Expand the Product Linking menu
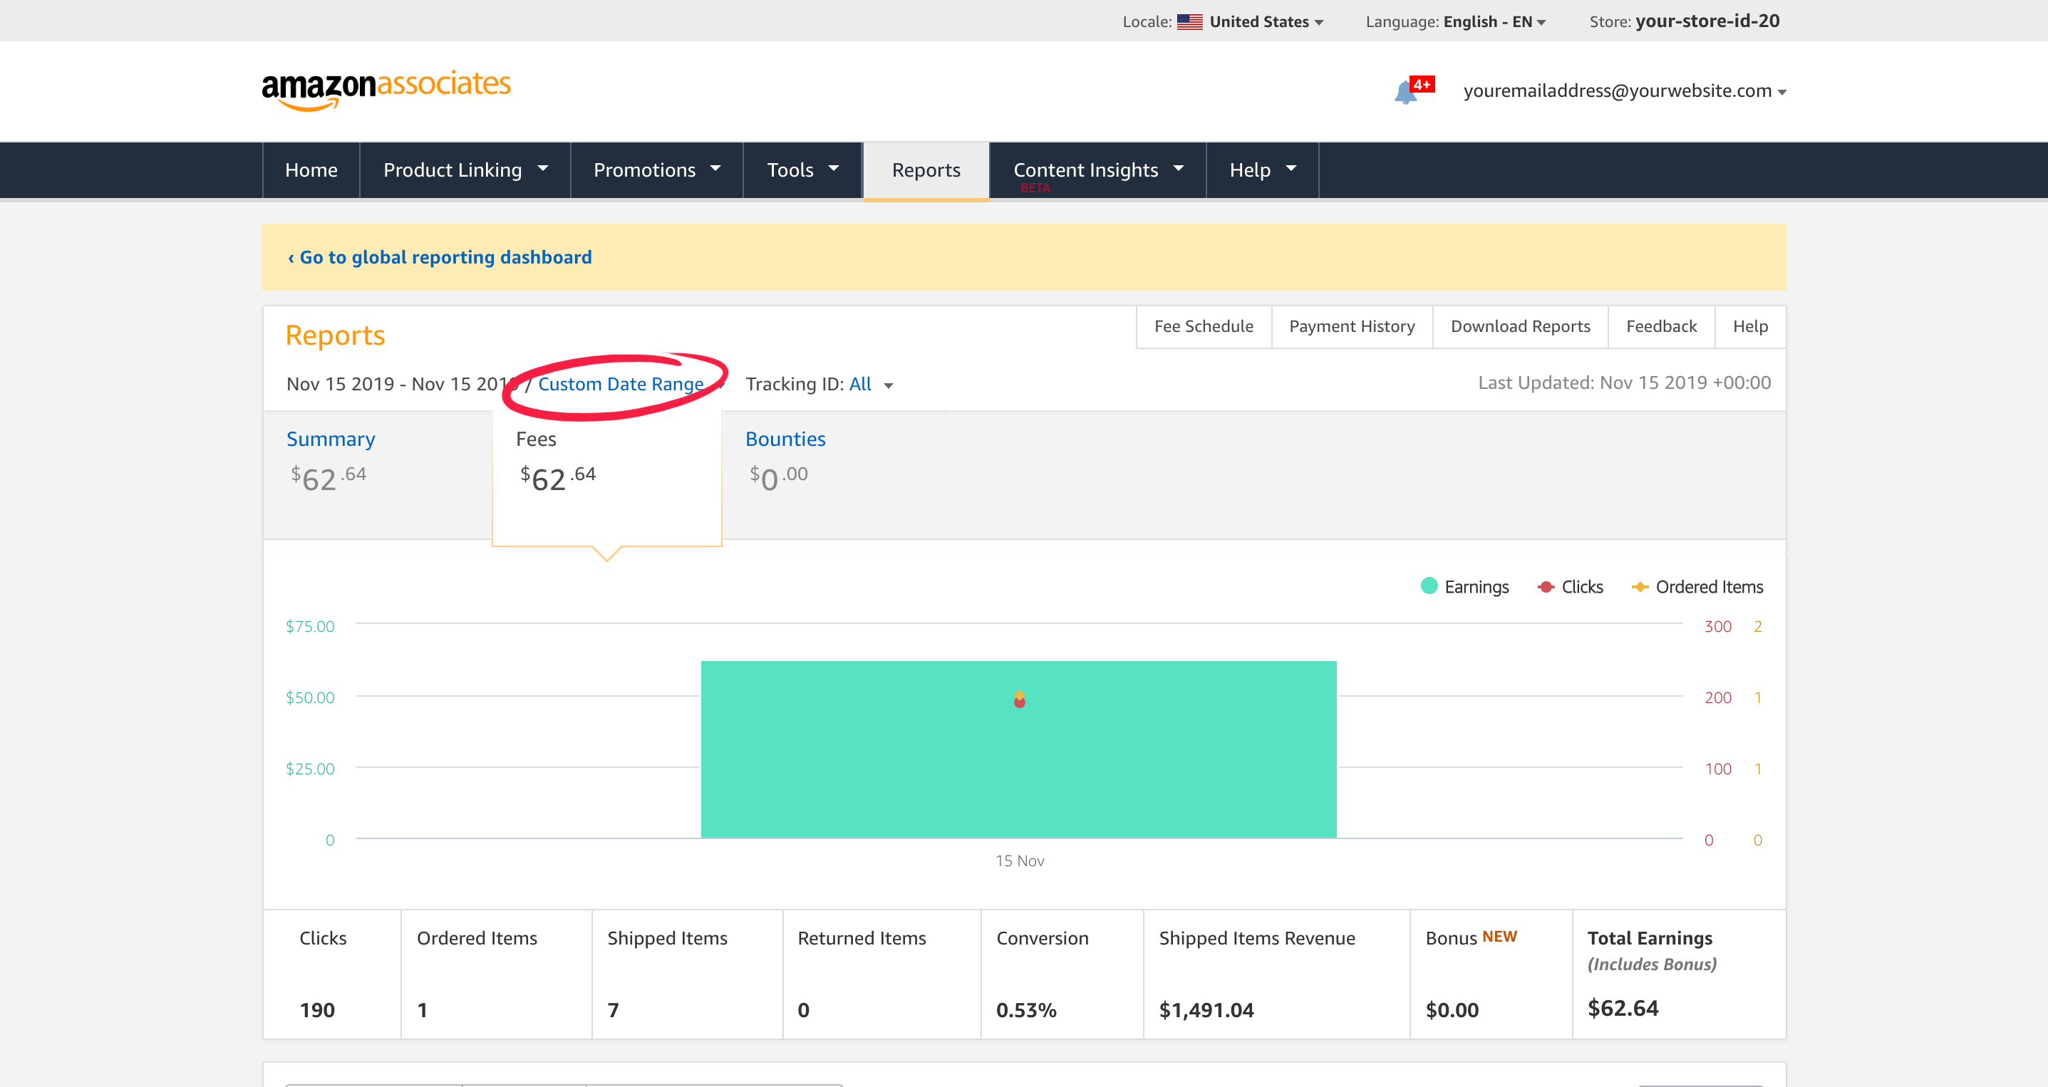Screen dimensions: 2048x1087 coord(465,170)
